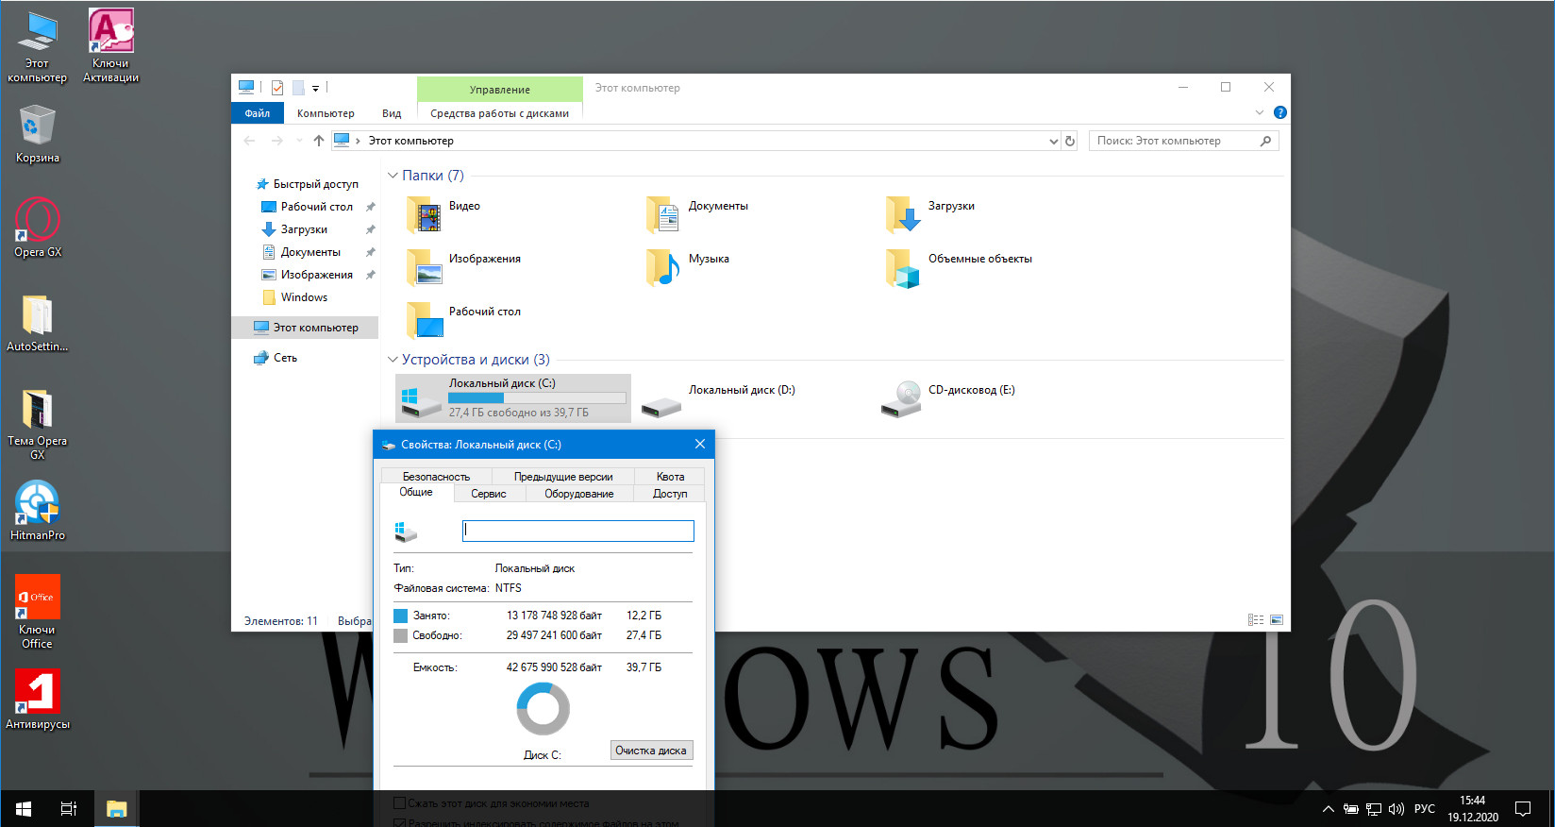Switch to large icons view in status bar
Screen dimensions: 1555x827
(x=1277, y=620)
